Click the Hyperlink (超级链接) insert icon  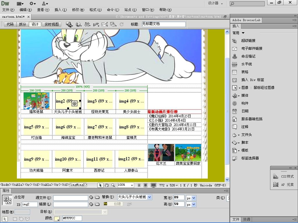[235, 41]
